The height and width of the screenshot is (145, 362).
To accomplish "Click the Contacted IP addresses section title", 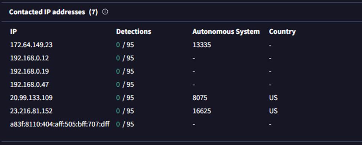I will 47,12.
